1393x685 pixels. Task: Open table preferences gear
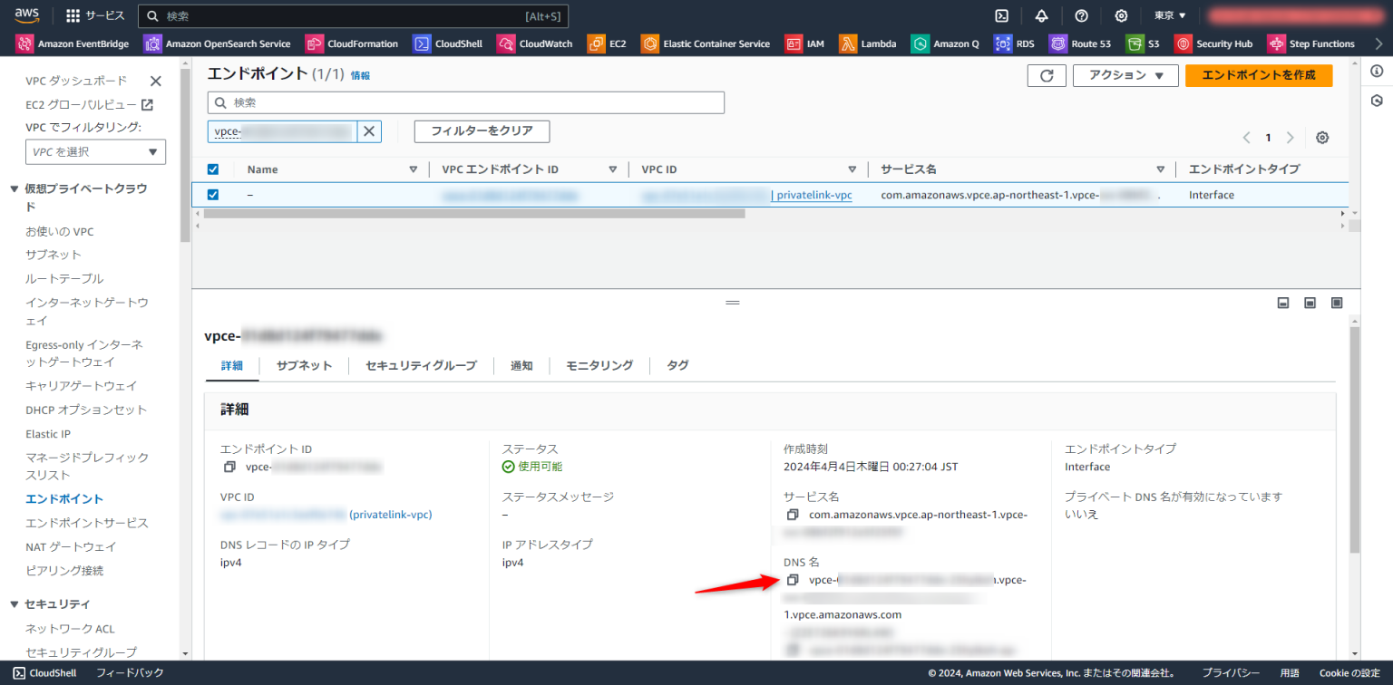tap(1321, 137)
